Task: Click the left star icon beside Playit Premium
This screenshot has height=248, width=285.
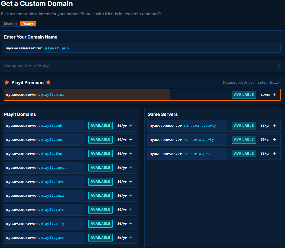Action: click(7, 82)
